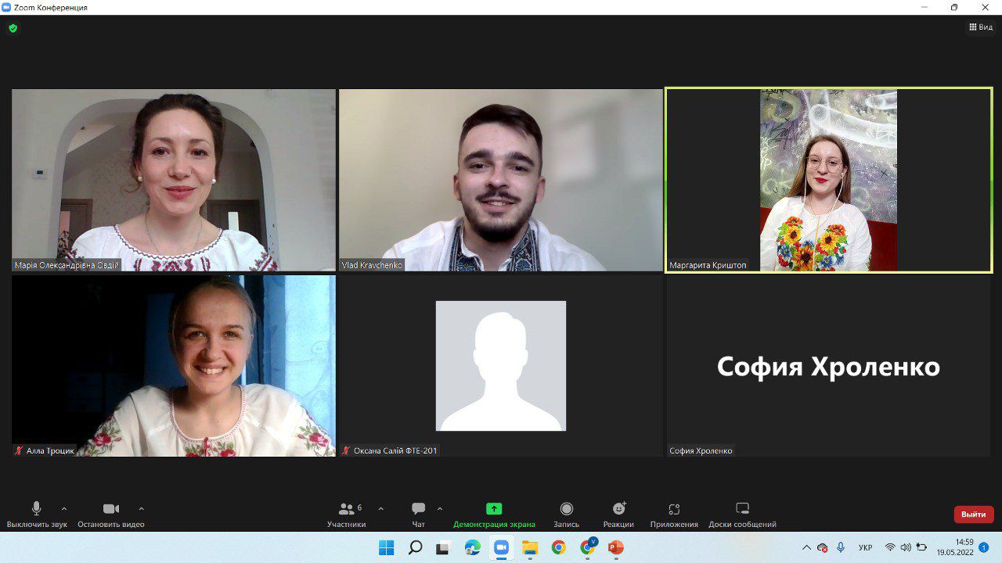This screenshot has width=1002, height=563.
Task: Select Vlad Kravchenko's video tile
Action: 500,180
